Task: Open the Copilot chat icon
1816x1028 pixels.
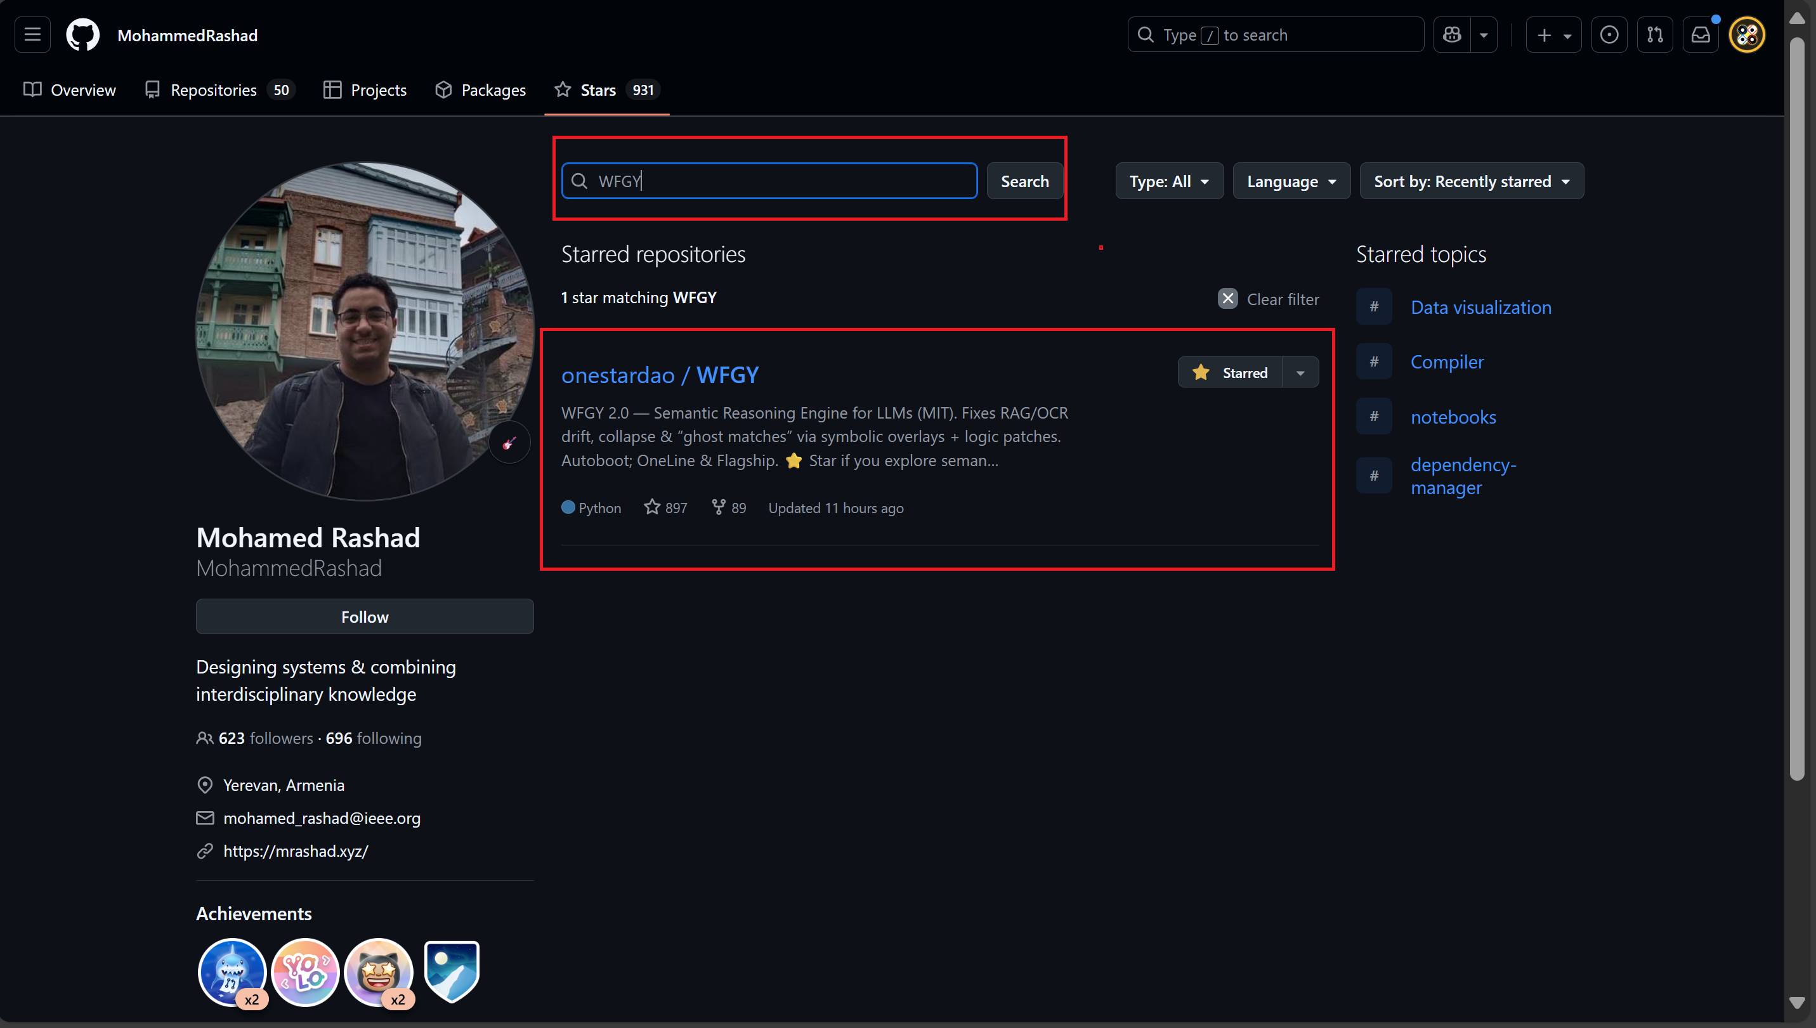Action: point(1452,35)
